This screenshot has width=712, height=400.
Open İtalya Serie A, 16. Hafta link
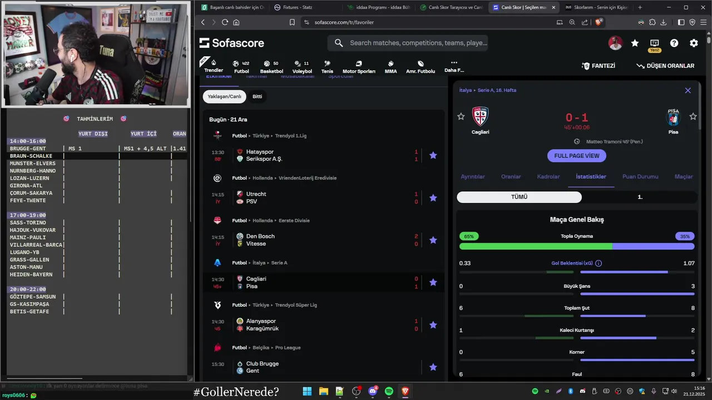tap(488, 90)
